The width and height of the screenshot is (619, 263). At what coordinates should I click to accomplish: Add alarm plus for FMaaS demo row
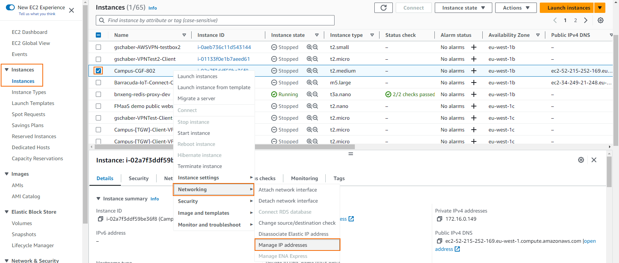click(x=474, y=106)
